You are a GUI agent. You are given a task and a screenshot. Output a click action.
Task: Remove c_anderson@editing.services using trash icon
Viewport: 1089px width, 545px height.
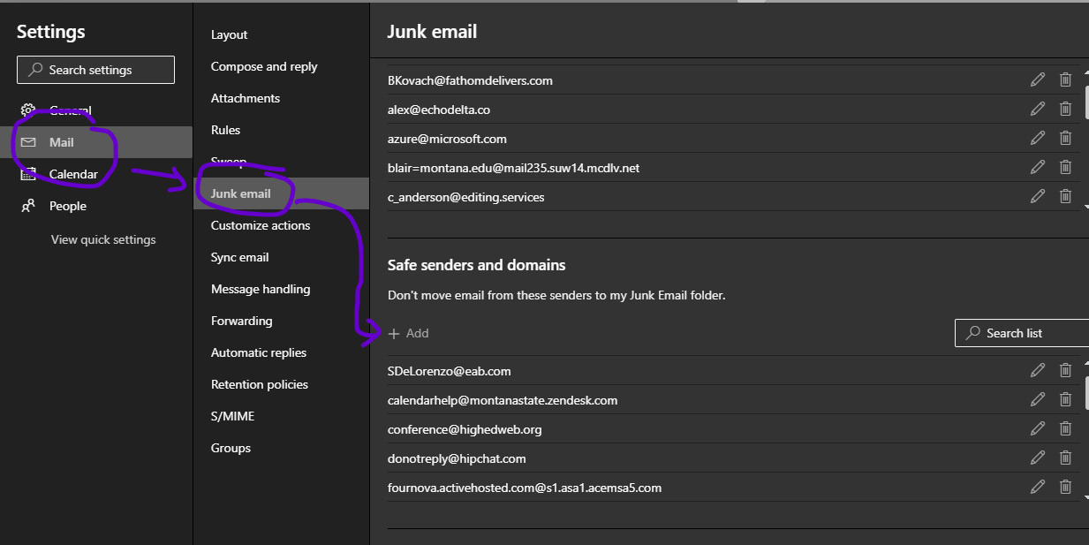(1065, 197)
